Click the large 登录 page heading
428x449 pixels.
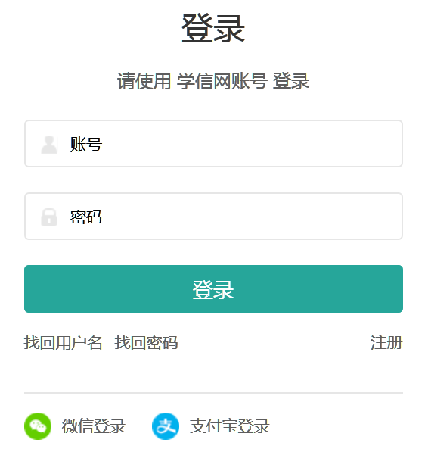click(x=213, y=29)
